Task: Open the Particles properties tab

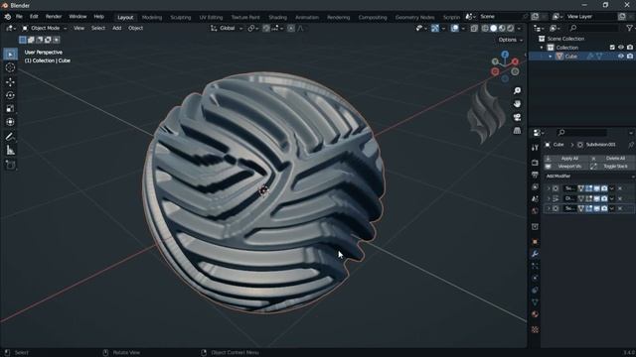Action: 535,266
